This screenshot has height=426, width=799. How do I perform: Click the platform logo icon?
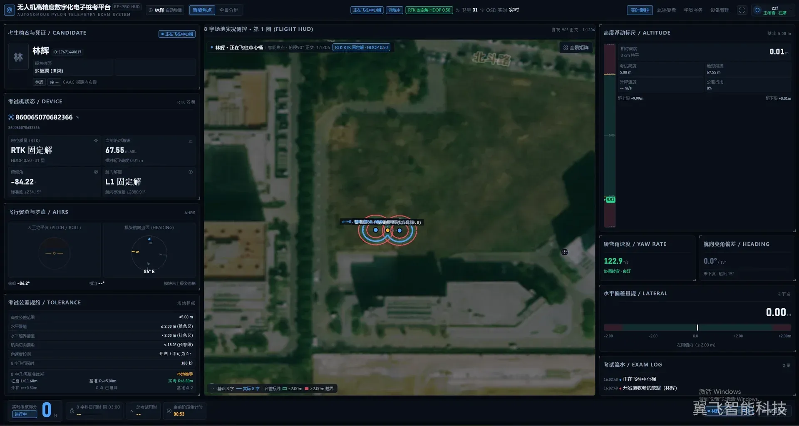[9, 10]
